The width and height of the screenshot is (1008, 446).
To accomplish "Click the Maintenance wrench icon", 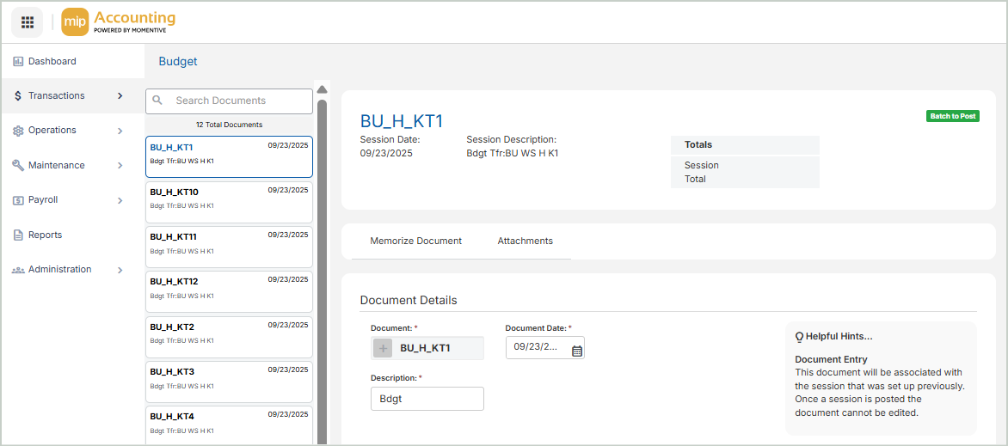I will 18,166.
